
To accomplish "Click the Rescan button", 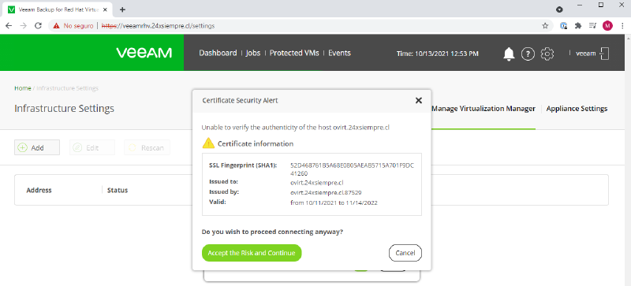I will coord(147,147).
